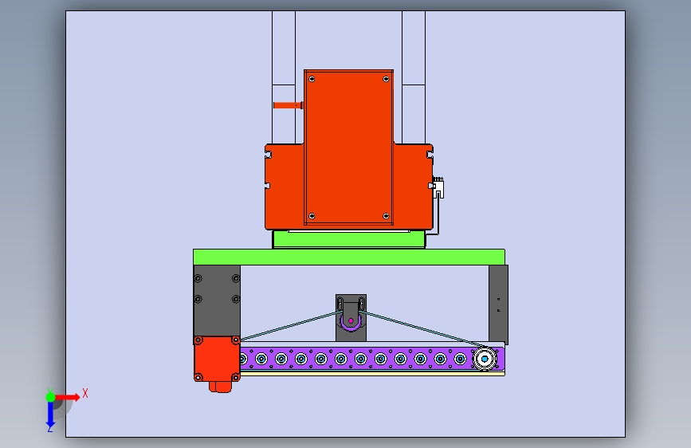The height and width of the screenshot is (448, 691).
Task: Pick the white pulley at rail's right end
Action: (x=485, y=359)
